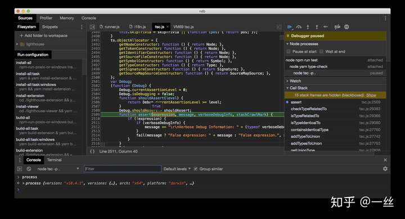
Task: Collapse the Node processes section
Action: pyautogui.click(x=287, y=44)
